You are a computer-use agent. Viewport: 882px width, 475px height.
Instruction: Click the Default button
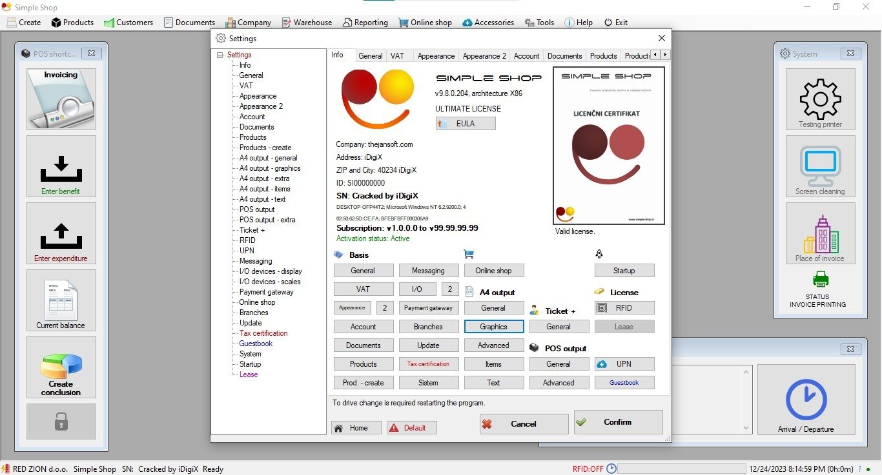click(411, 428)
